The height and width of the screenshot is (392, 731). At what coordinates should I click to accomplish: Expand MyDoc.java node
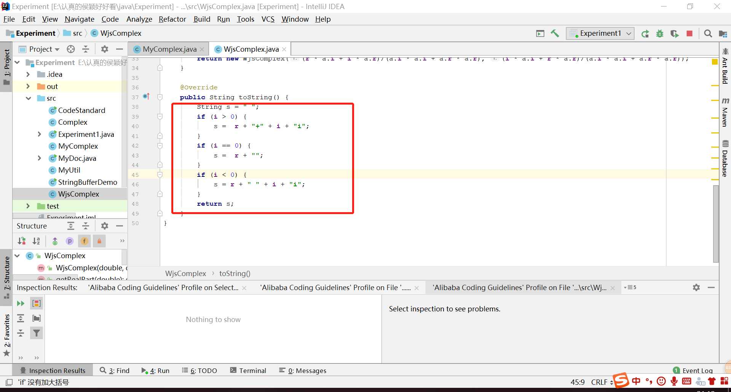click(40, 158)
